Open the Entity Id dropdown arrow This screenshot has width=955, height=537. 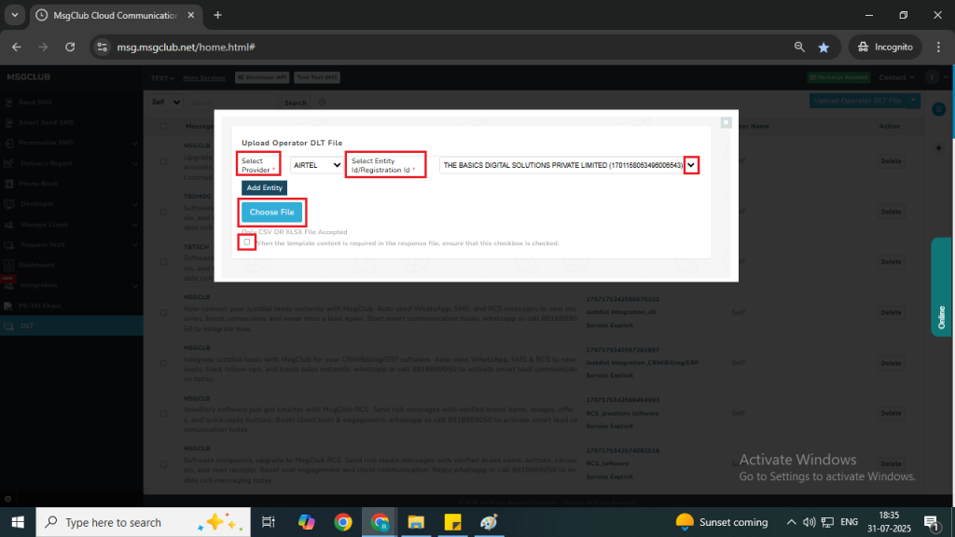click(691, 165)
